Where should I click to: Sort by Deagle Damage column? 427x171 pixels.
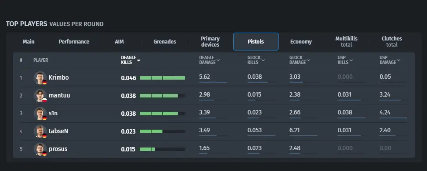210,60
